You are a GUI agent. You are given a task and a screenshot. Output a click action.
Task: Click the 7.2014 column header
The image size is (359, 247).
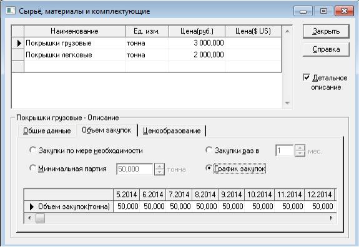click(179, 195)
